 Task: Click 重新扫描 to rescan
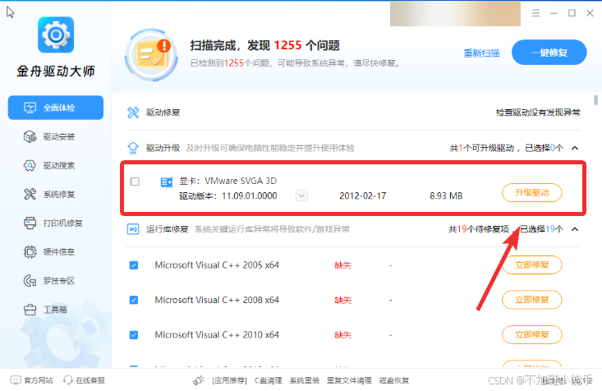point(481,53)
